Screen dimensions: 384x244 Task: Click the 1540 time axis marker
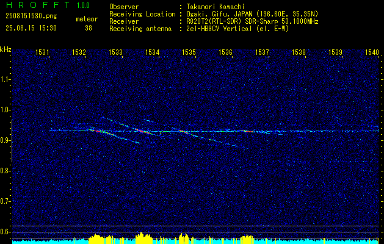(x=372, y=52)
